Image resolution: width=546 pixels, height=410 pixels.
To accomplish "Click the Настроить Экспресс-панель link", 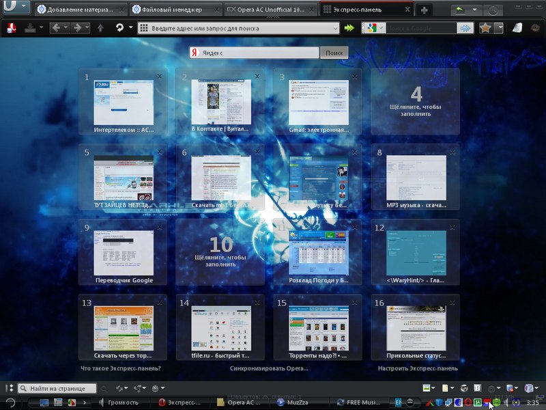I will (x=418, y=368).
